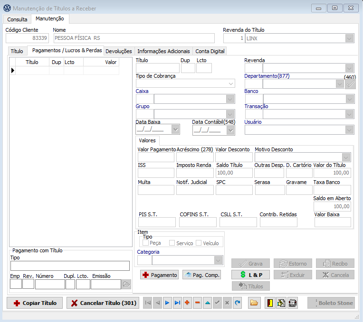Open the folder icon in bottom toolbar

point(254,303)
